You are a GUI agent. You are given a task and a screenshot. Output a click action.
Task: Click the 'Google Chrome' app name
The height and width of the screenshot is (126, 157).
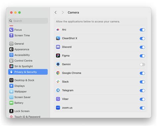click(72, 73)
